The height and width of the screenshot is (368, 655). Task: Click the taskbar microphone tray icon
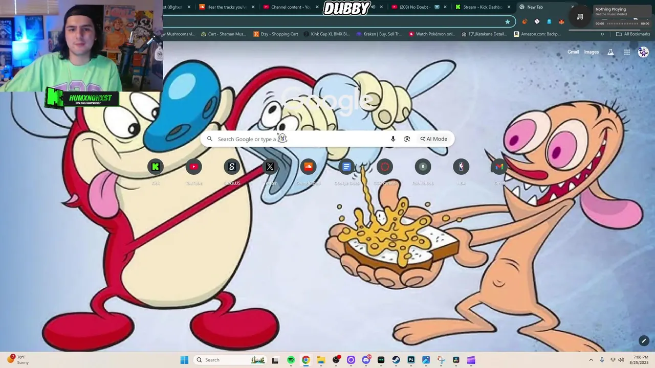tap(602, 360)
